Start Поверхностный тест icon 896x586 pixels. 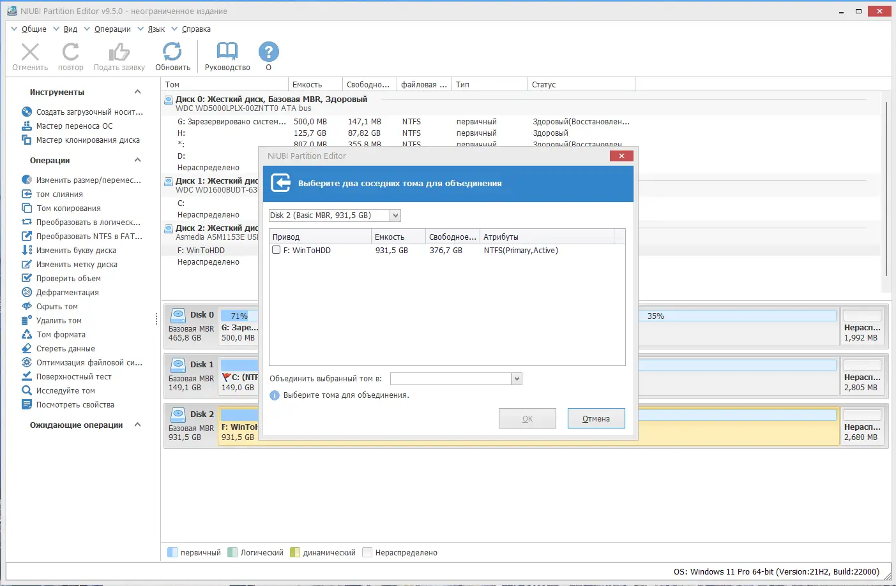pos(27,376)
